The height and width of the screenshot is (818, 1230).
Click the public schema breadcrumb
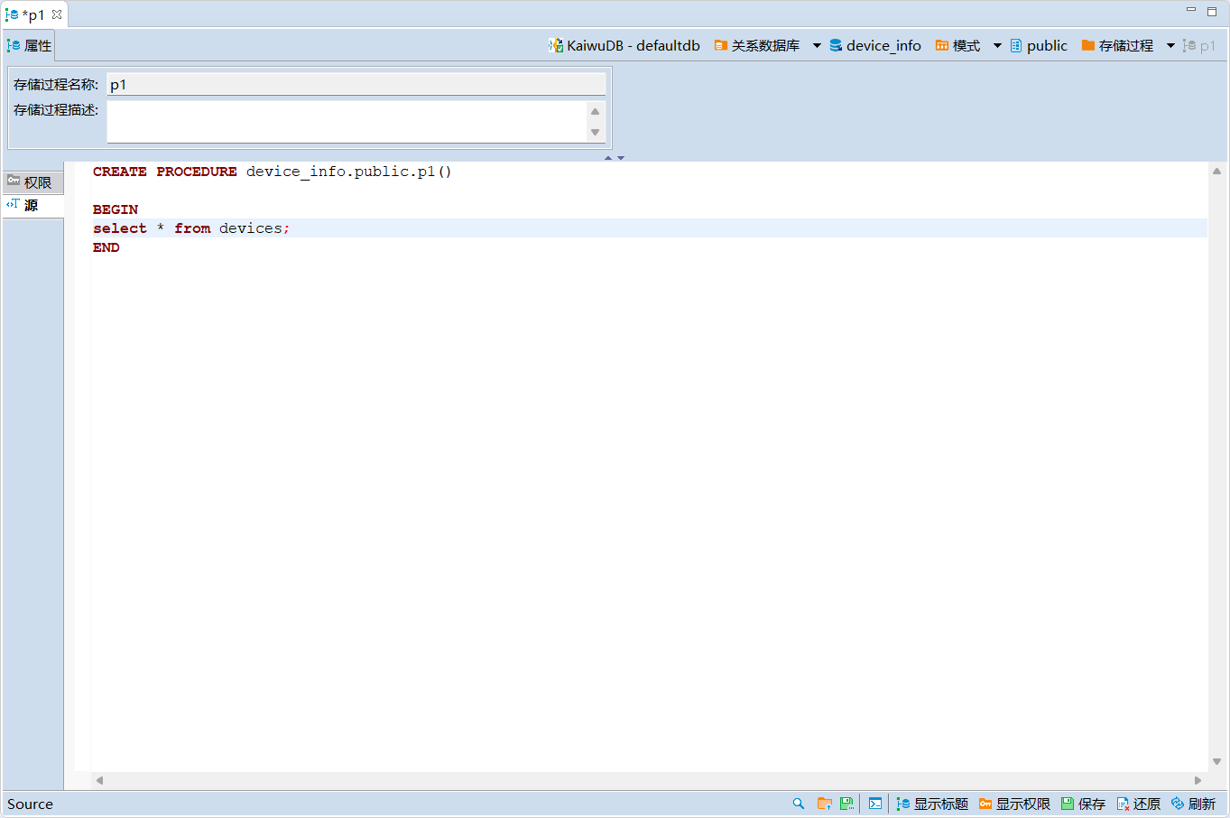pyautogui.click(x=1039, y=45)
